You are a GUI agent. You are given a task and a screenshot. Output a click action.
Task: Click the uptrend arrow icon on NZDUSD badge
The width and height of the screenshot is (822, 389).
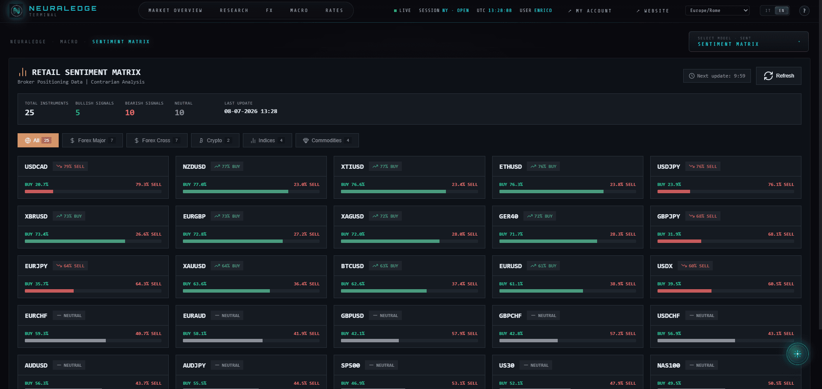pyautogui.click(x=217, y=166)
